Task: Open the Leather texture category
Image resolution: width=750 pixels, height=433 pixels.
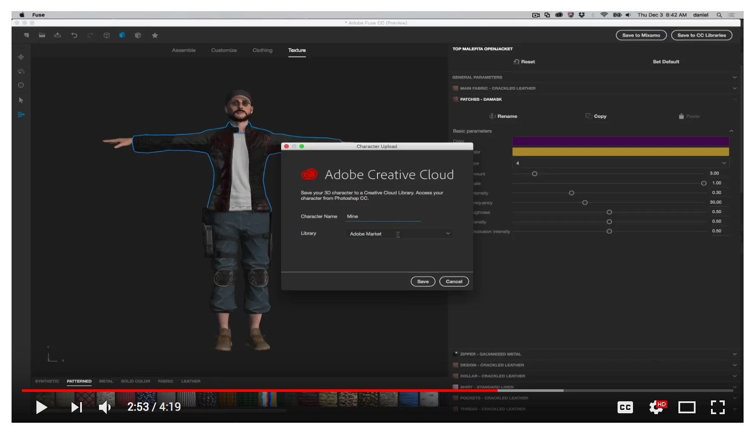Action: click(191, 381)
